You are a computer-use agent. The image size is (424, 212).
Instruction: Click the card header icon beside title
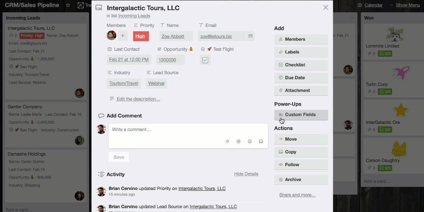tap(98, 8)
